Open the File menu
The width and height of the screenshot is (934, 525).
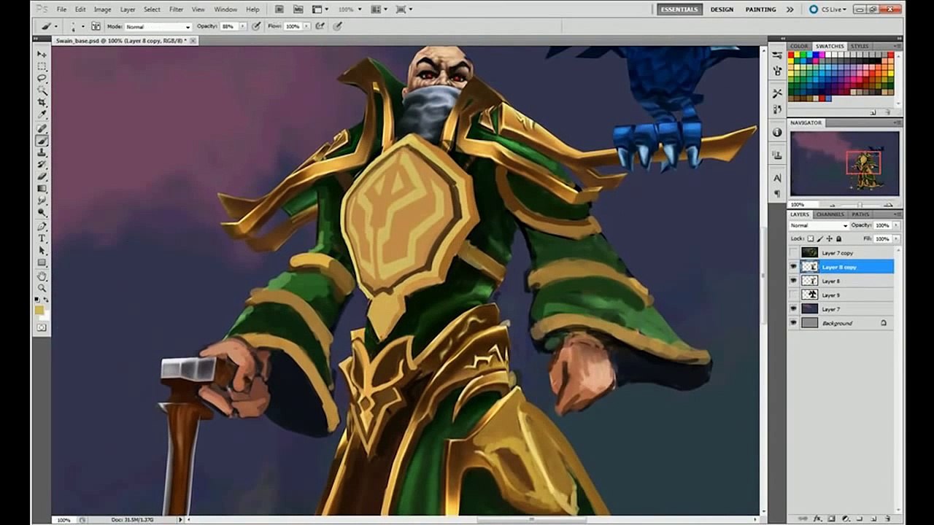coord(61,9)
